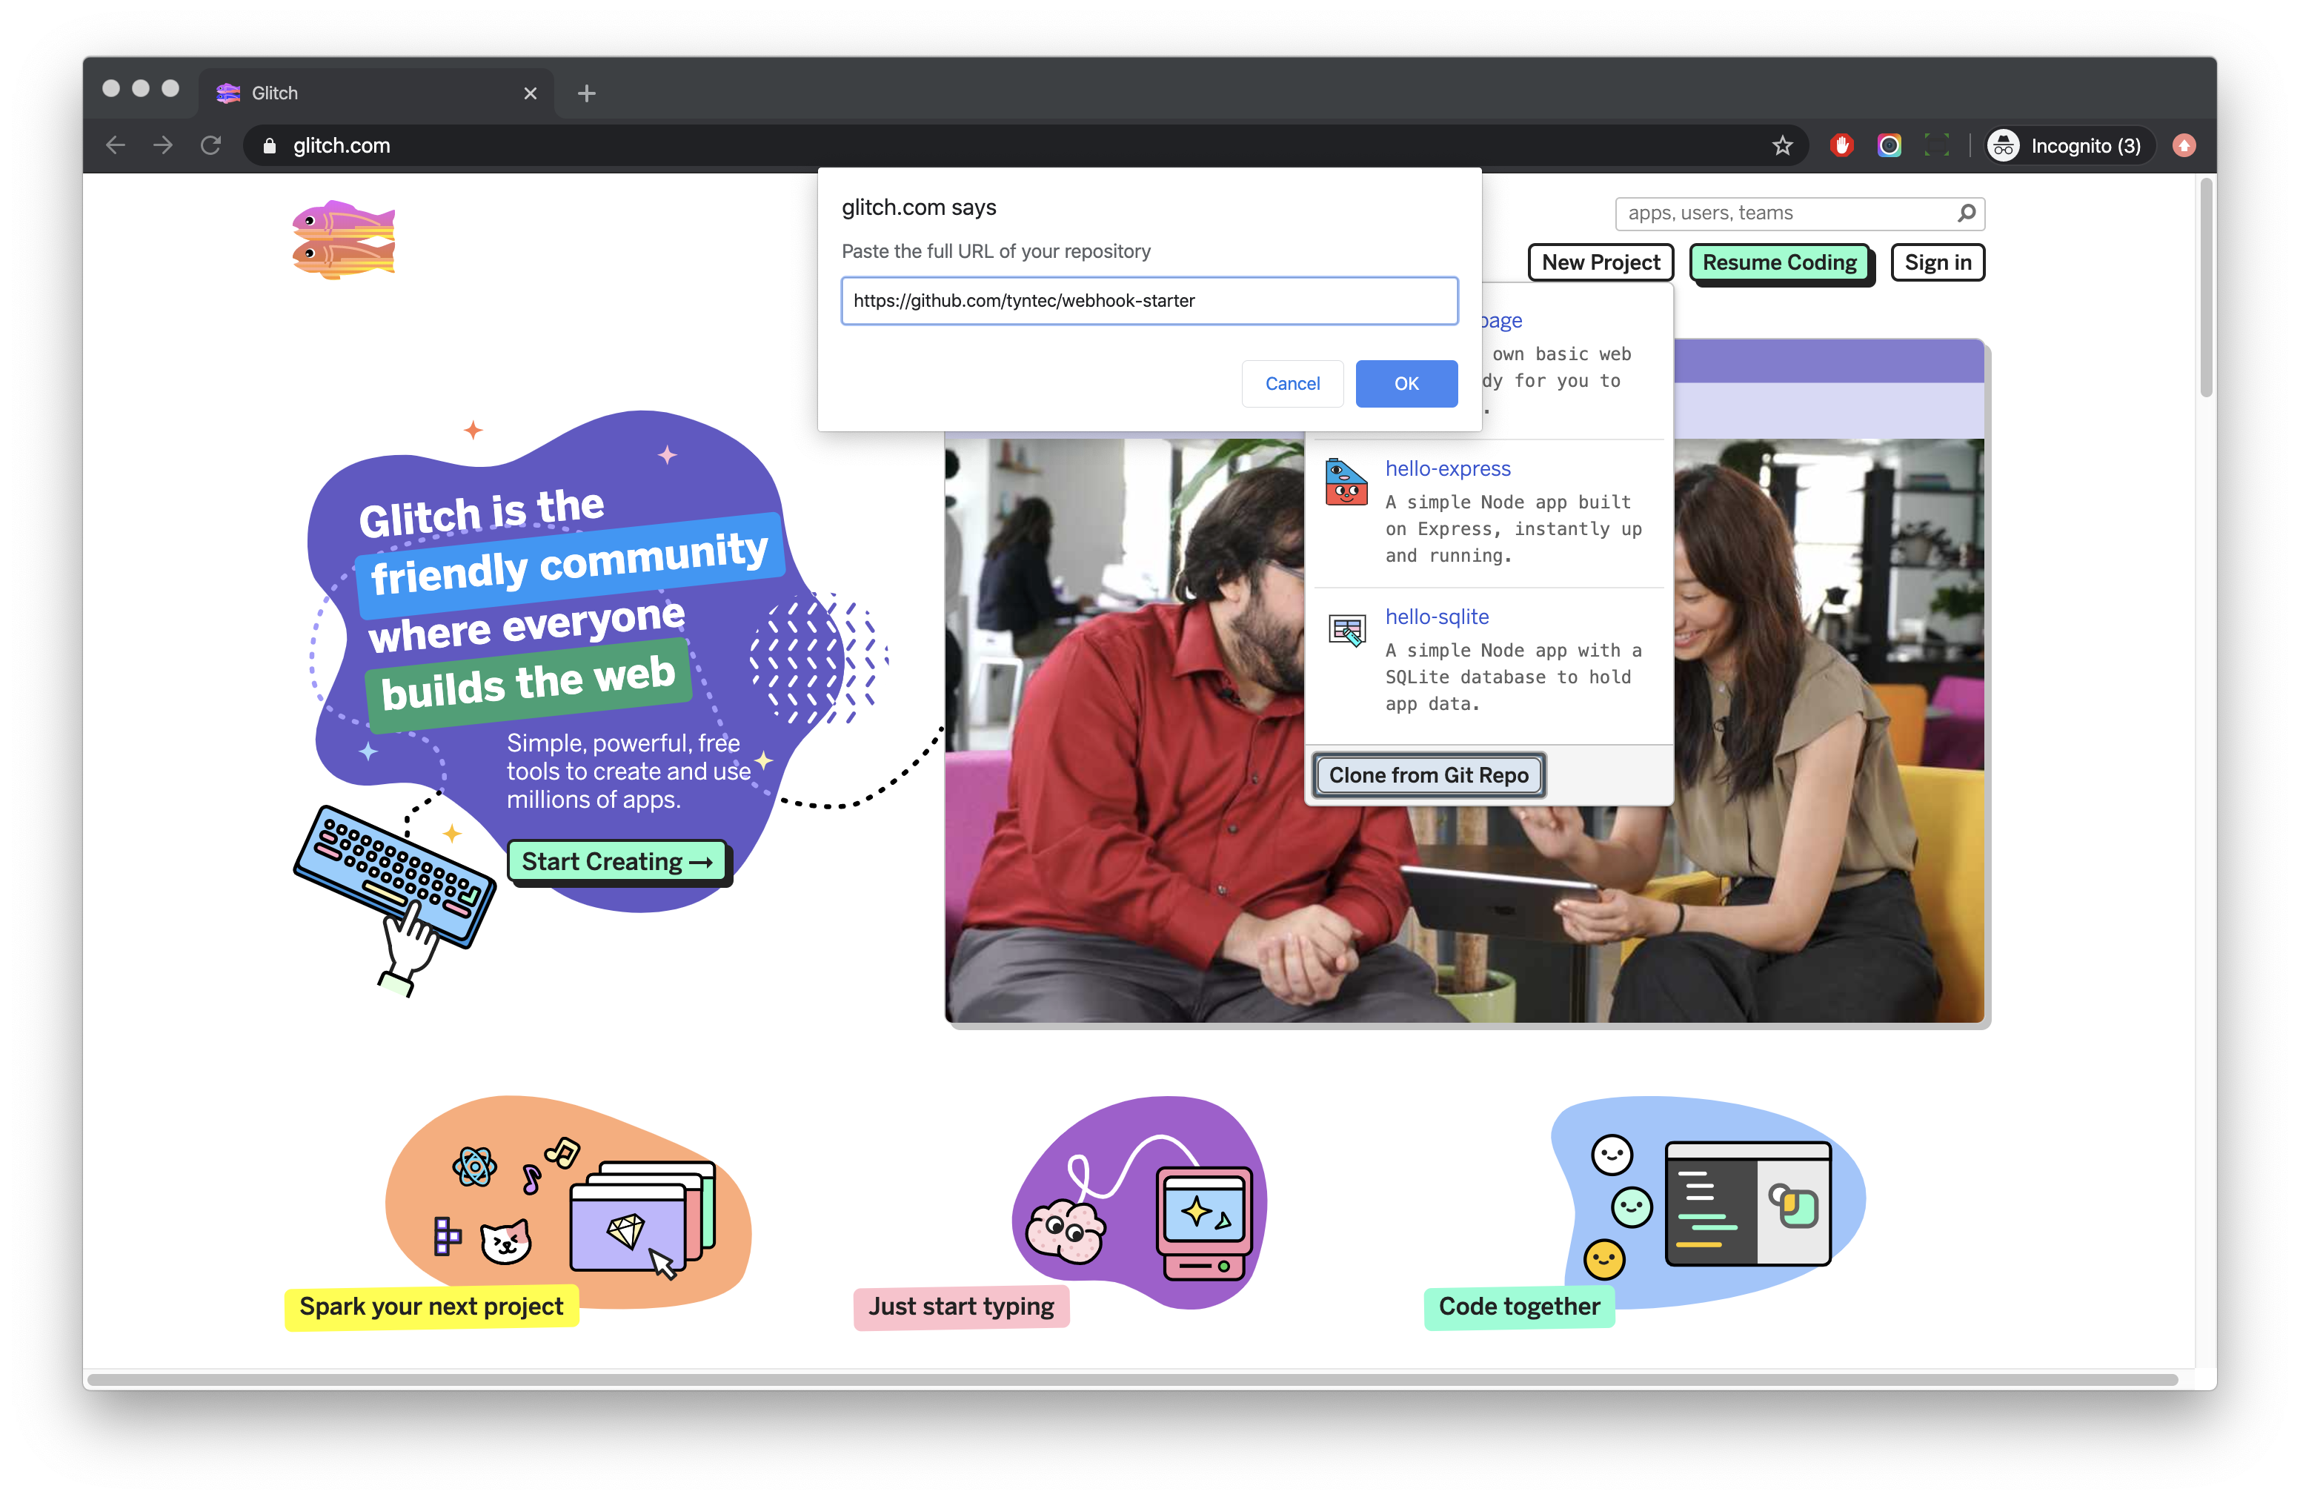Click the browser forward arrow

click(163, 145)
